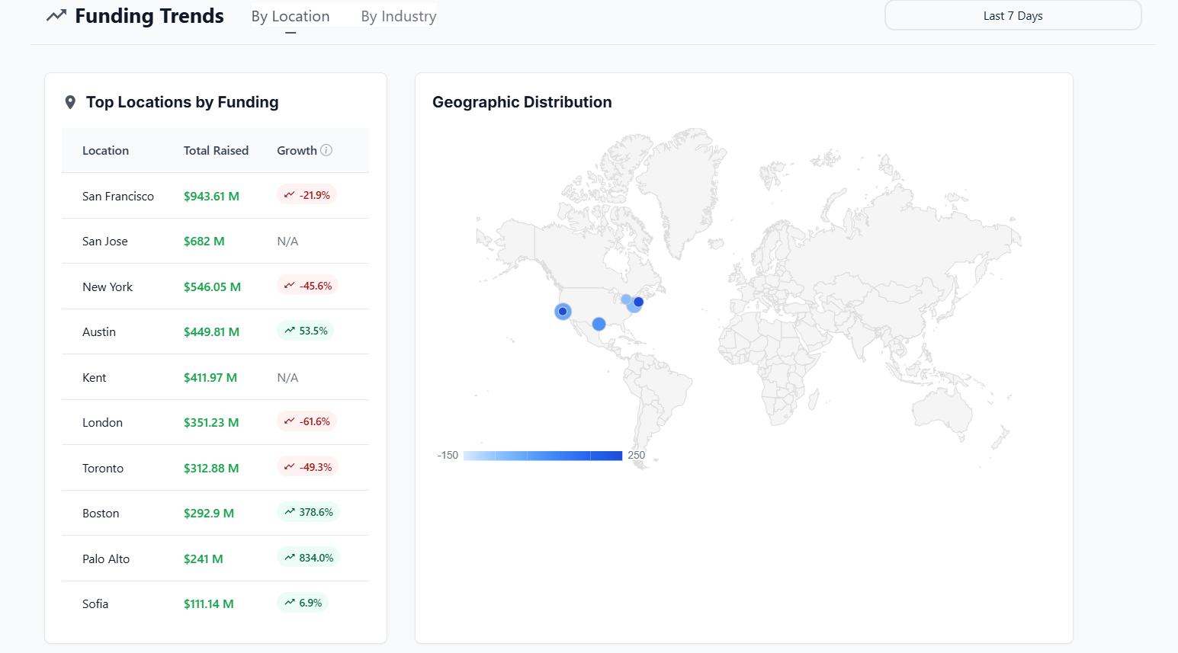
Task: Click London's downward trend icon
Action: tap(289, 421)
